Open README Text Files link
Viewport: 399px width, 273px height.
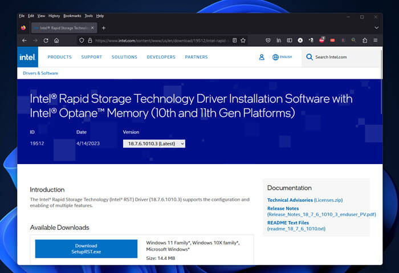pos(296,226)
